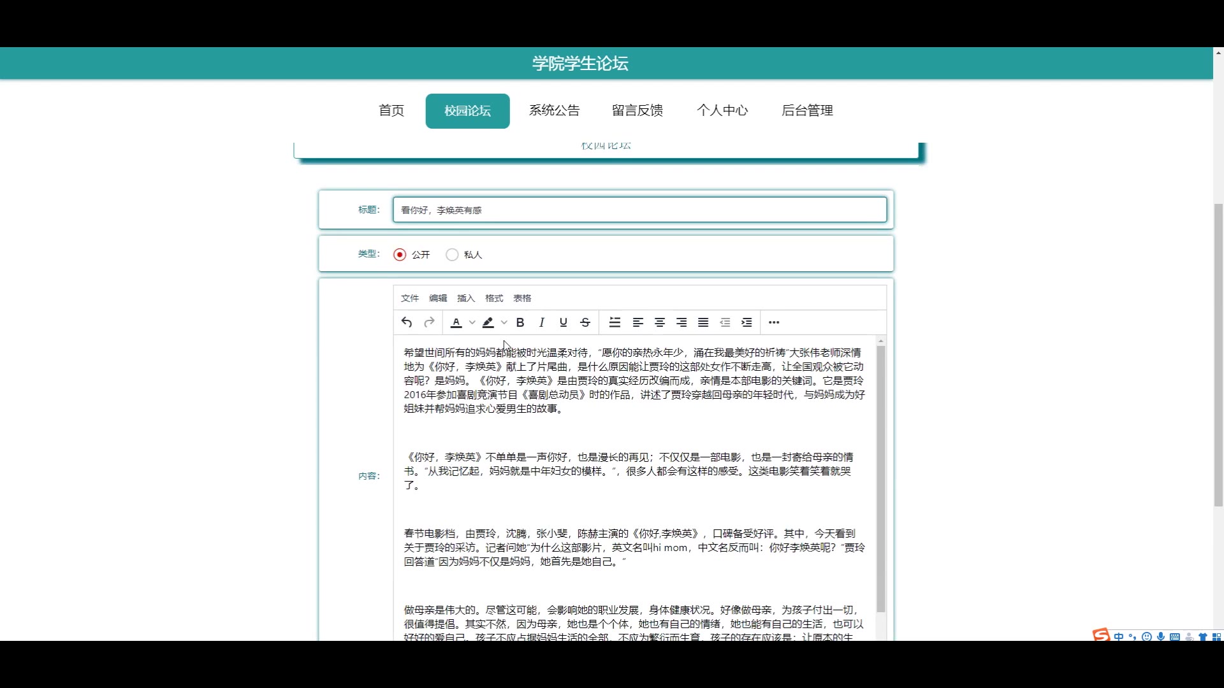Show more toolbar options via the three dots

pyautogui.click(x=774, y=322)
